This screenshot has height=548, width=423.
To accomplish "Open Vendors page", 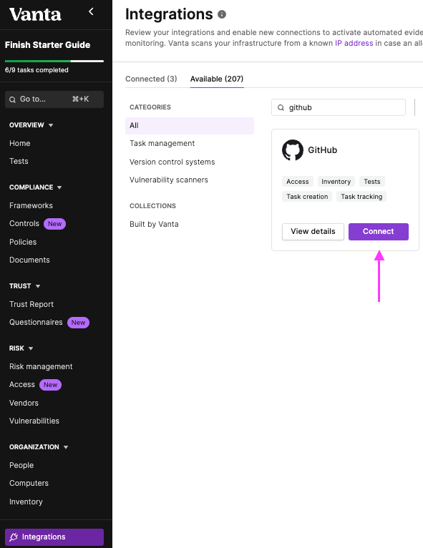I will 24,403.
